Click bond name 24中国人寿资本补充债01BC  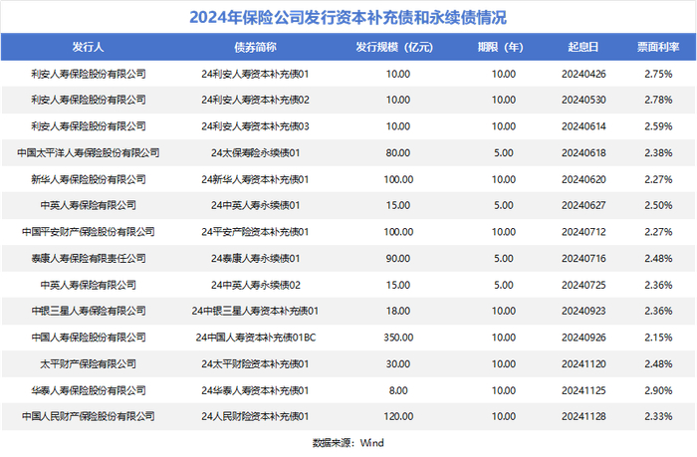coord(256,338)
